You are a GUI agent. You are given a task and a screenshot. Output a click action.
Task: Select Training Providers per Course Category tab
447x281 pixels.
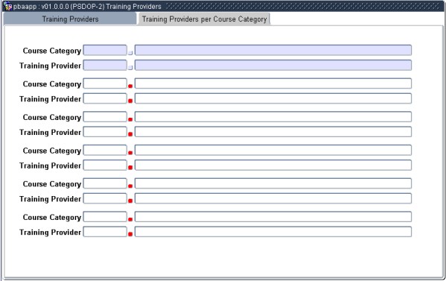click(204, 19)
